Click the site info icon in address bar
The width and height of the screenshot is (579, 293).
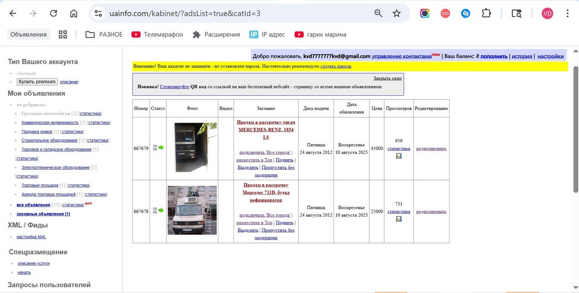tap(98, 14)
